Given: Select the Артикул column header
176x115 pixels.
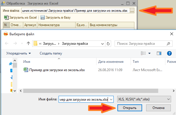Looking at the screenshot, I should click(30, 25).
